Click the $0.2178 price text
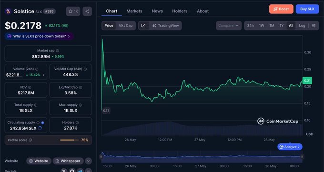Viewport: 324px width, 172px height. click(x=23, y=26)
